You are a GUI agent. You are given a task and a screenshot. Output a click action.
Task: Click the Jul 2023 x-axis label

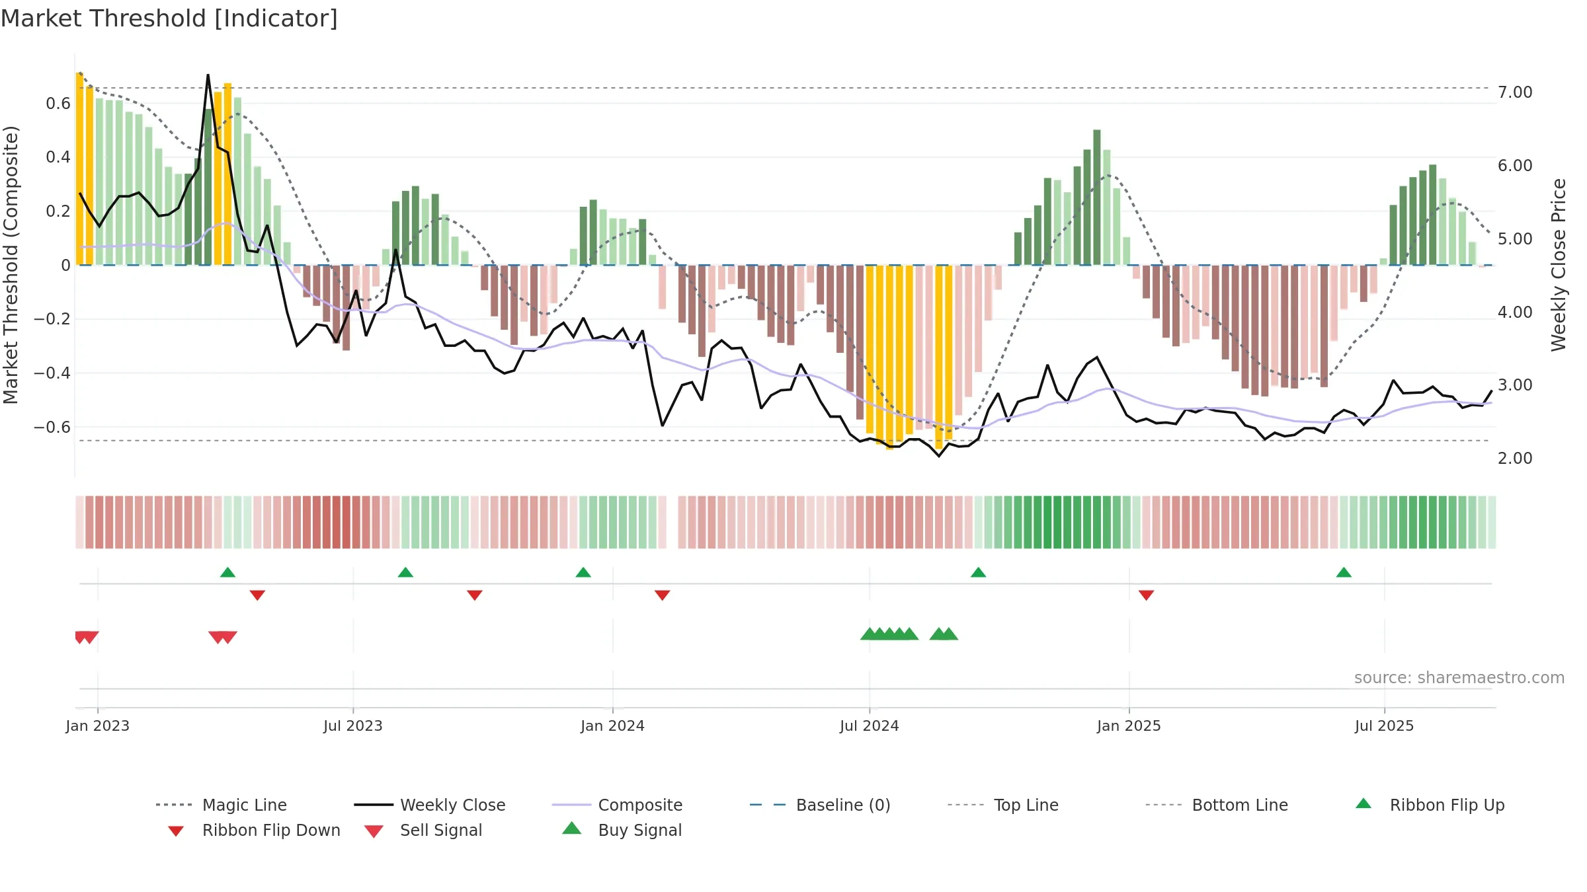click(352, 725)
